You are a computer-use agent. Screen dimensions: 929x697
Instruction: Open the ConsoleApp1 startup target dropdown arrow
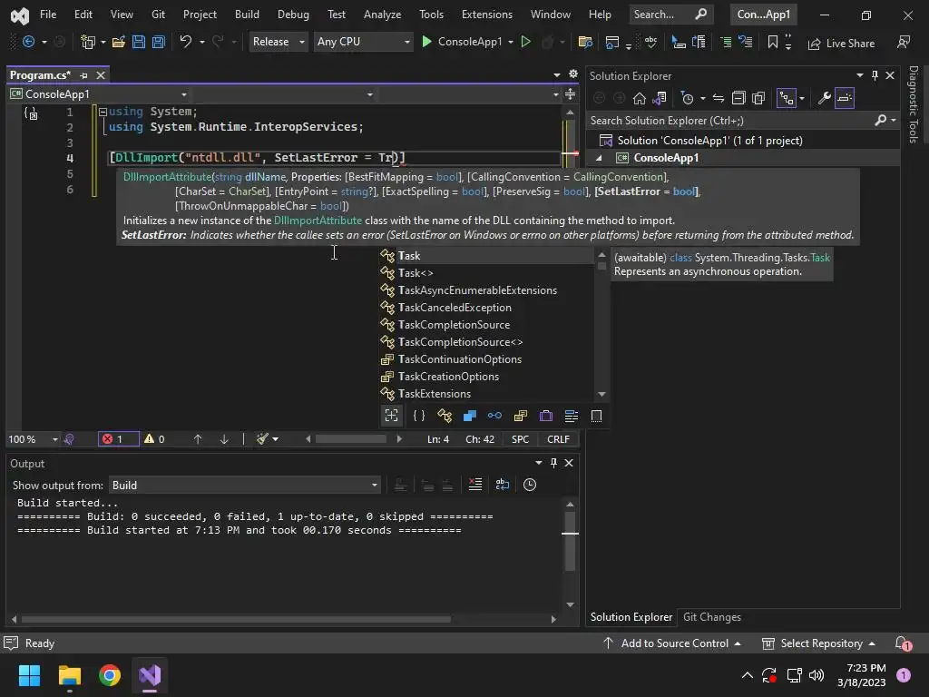[511, 42]
